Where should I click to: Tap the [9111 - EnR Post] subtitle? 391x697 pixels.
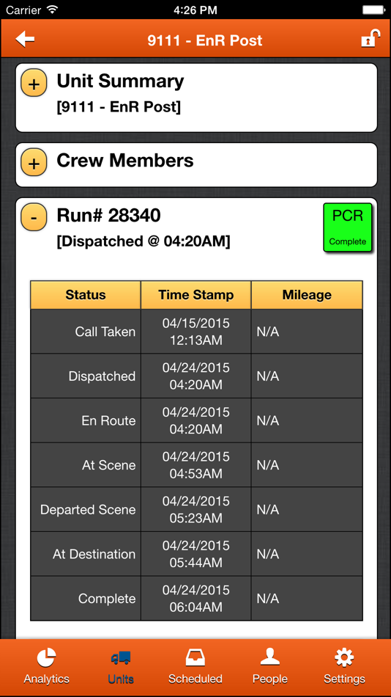[x=119, y=107]
